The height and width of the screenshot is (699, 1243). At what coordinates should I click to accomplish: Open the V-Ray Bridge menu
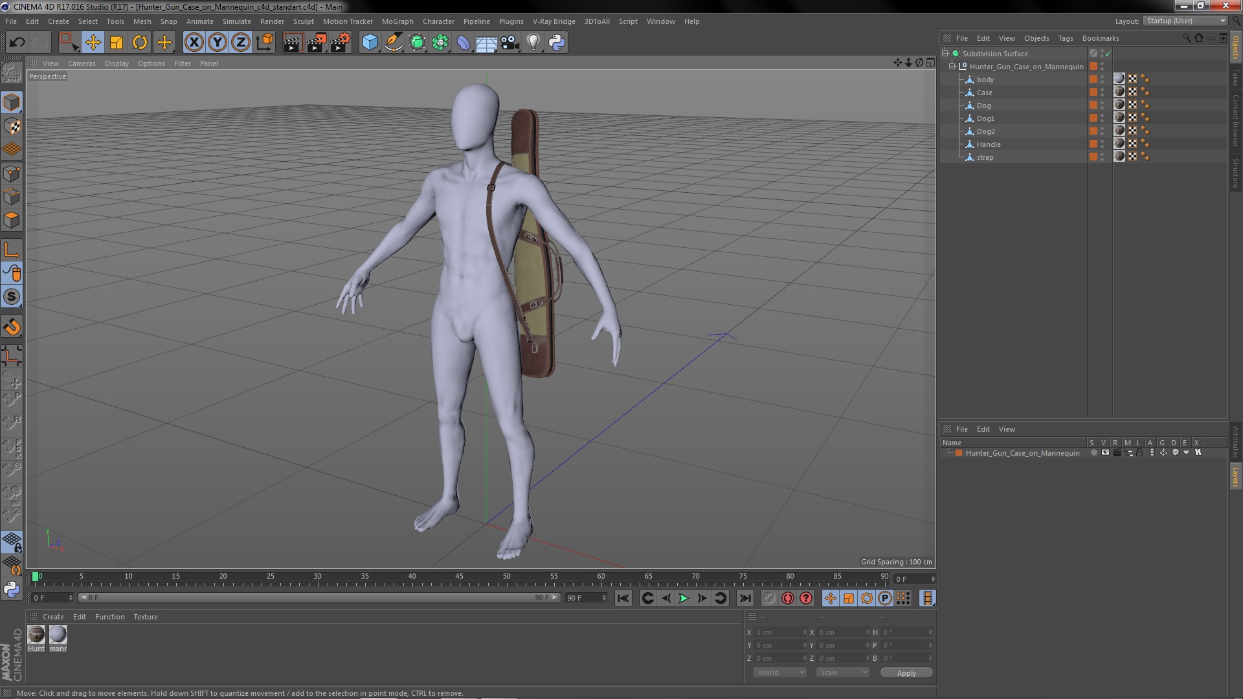[x=554, y=21]
